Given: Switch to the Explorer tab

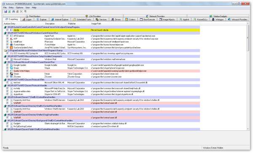Looking at the screenshot, I should pos(42,19).
